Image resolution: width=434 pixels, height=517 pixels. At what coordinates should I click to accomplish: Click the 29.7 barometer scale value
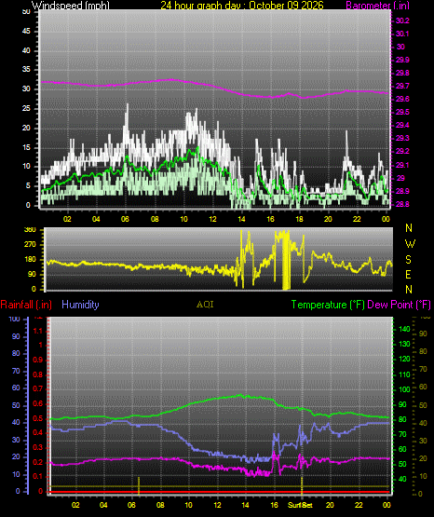402,86
